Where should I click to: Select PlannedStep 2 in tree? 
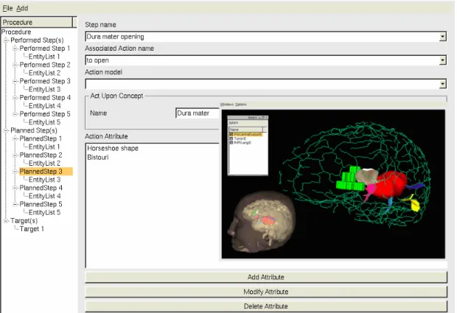click(41, 155)
